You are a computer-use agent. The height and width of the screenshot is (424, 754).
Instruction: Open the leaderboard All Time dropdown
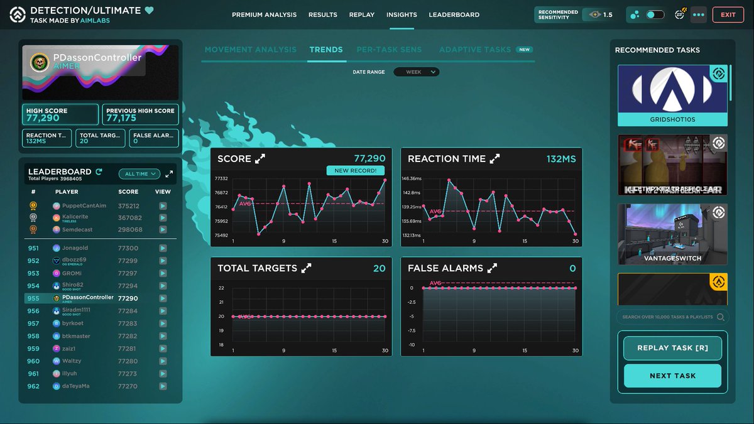[x=139, y=174]
